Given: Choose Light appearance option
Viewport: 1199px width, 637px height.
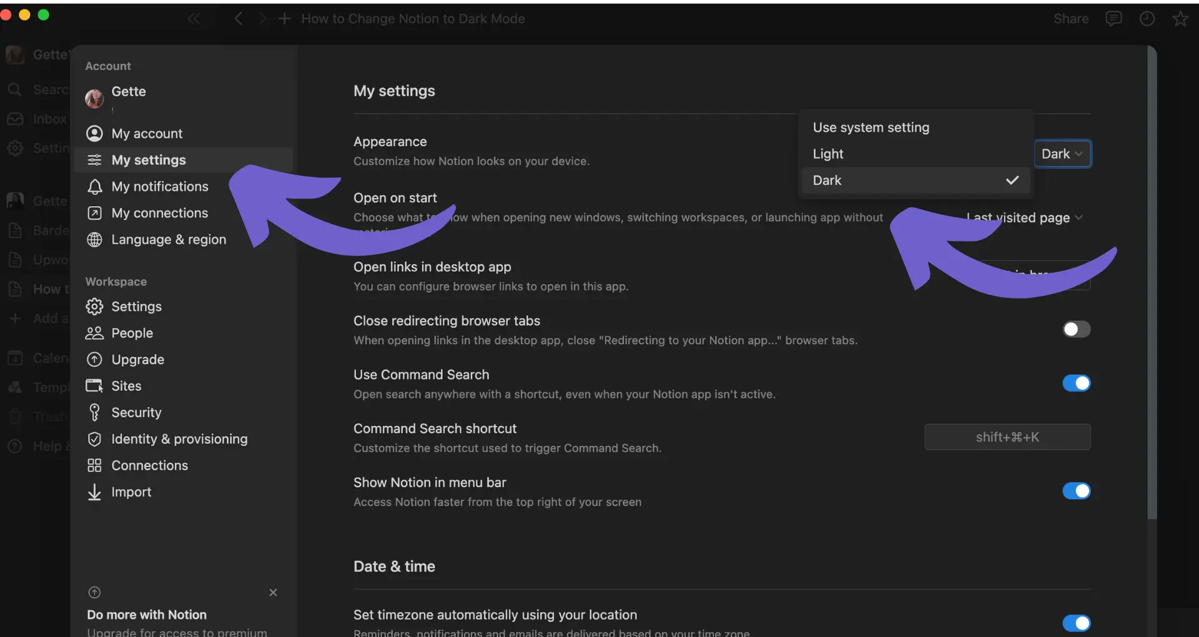Looking at the screenshot, I should [915, 154].
